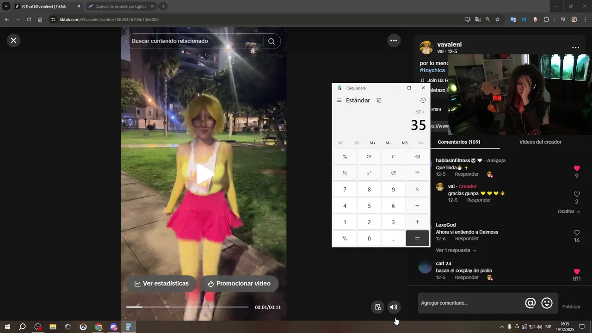The height and width of the screenshot is (333, 592).
Task: Like the carl 23 comment heart
Action: pyautogui.click(x=577, y=271)
